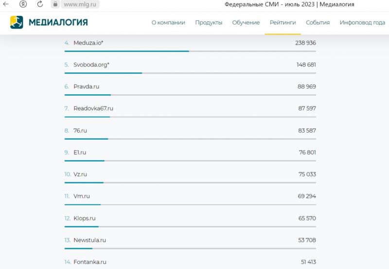Click the Медиалогия logo icon
Image resolution: width=389 pixels, height=269 pixels.
17,22
